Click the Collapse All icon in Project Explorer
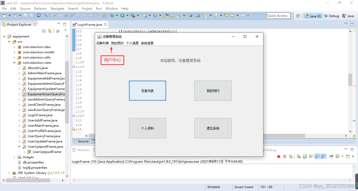 tap(44, 31)
